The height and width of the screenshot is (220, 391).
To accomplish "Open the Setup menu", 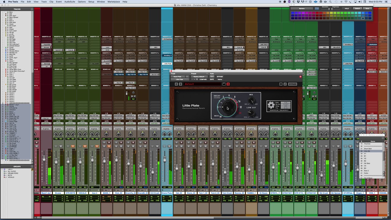I will (91, 2).
